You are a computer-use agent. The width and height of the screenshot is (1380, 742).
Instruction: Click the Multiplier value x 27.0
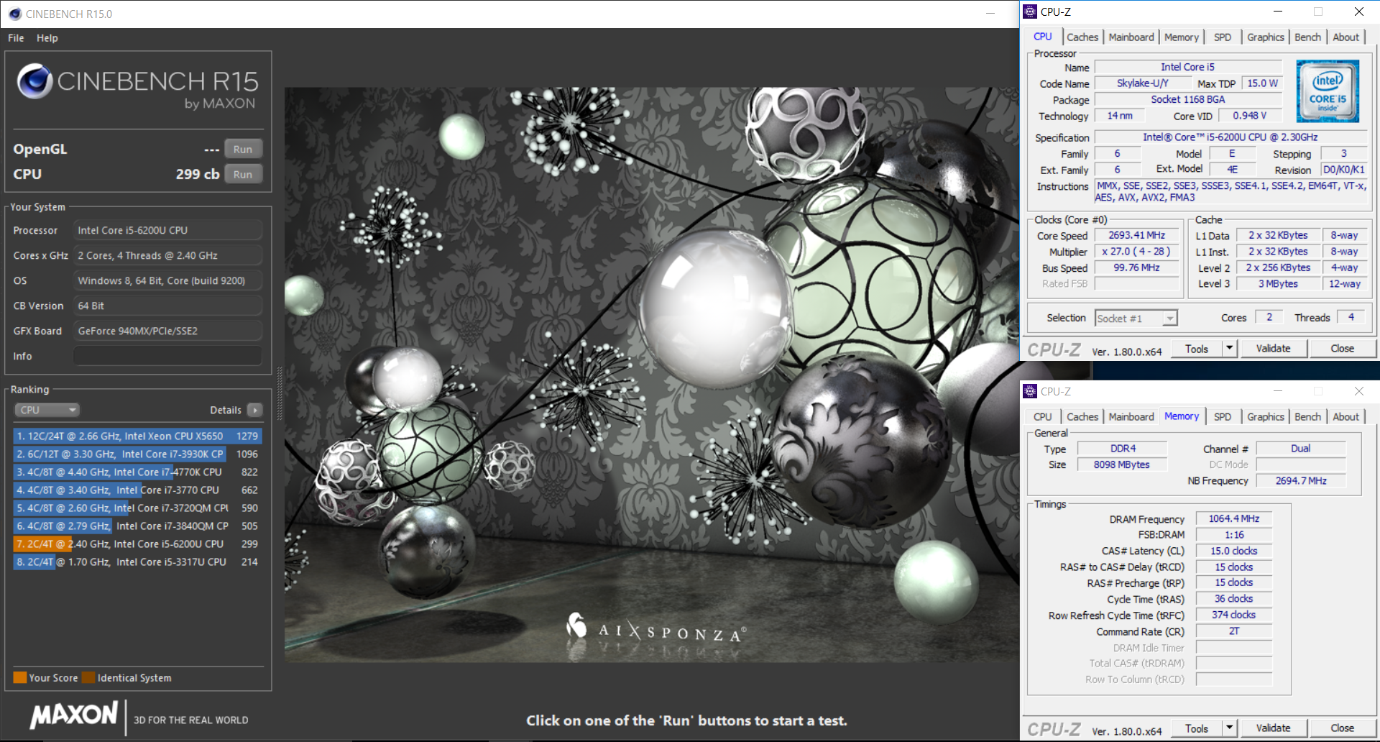1136,252
